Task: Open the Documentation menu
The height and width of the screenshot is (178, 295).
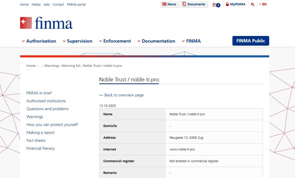Action: (x=156, y=41)
